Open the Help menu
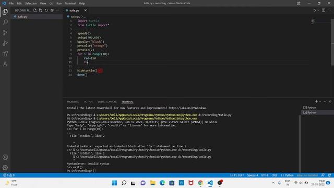This screenshot has height=188, width=334. (x=82, y=4)
